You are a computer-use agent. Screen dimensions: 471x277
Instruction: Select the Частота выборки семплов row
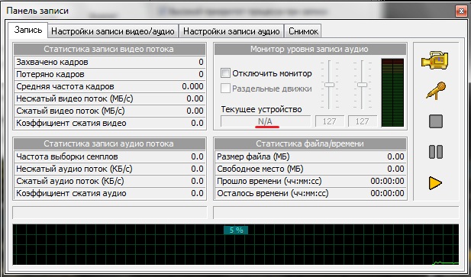(x=110, y=156)
